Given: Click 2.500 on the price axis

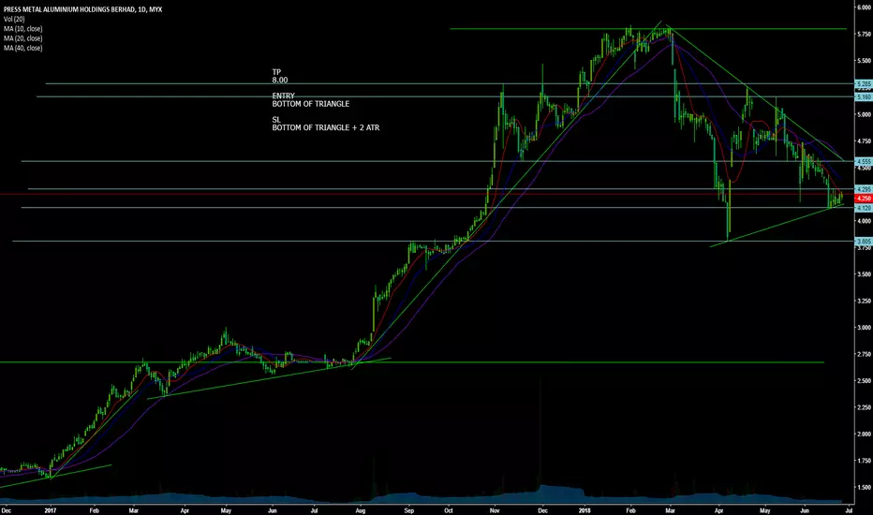Looking at the screenshot, I should click(864, 381).
